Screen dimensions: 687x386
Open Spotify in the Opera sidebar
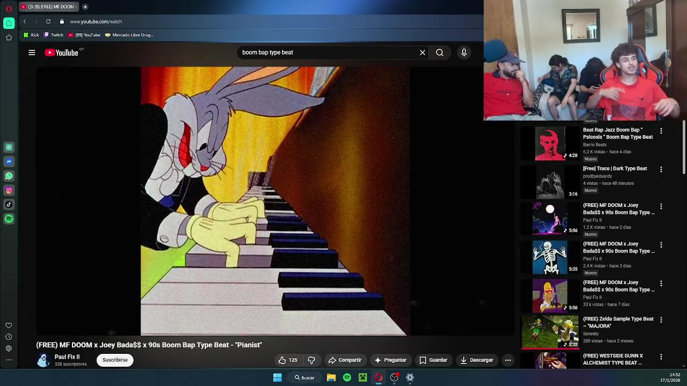pyautogui.click(x=9, y=219)
